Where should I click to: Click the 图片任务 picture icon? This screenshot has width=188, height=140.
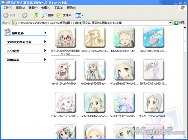point(8,32)
